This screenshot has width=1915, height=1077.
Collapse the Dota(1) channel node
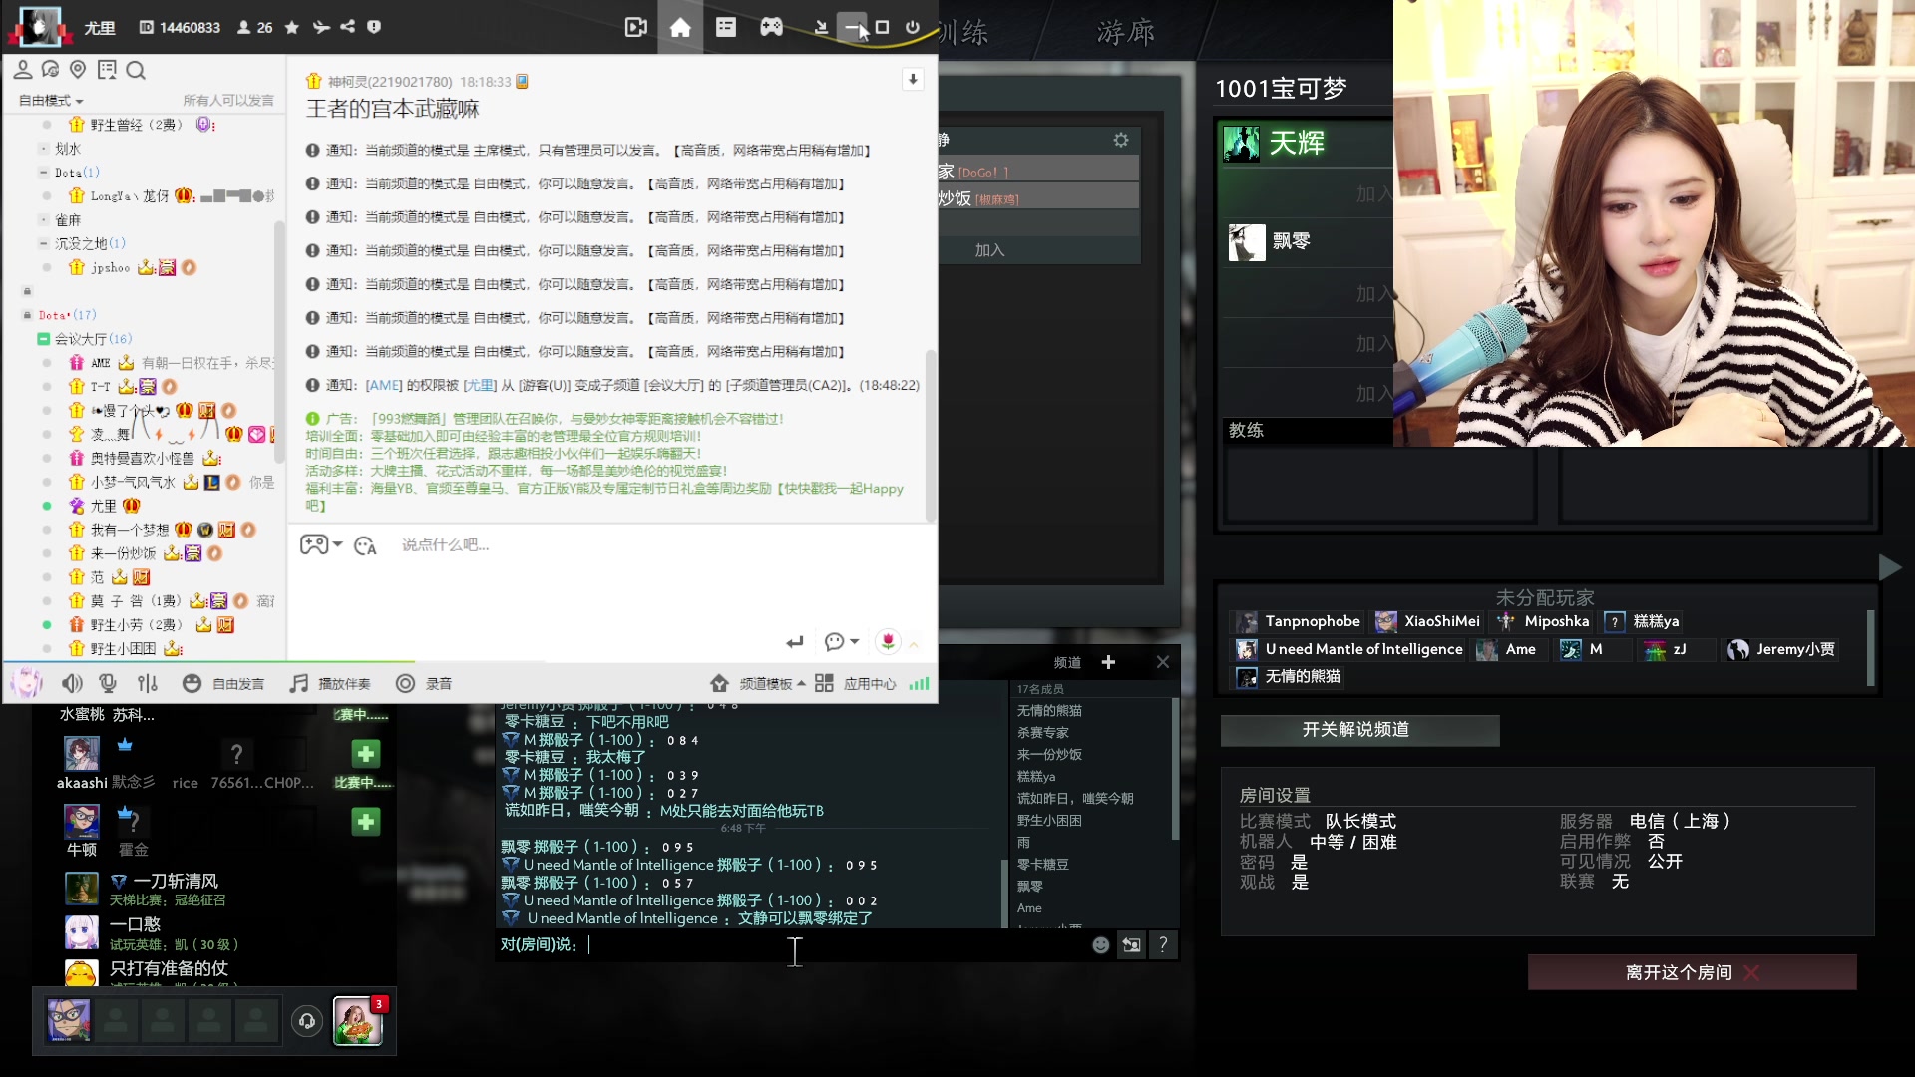[x=43, y=173]
